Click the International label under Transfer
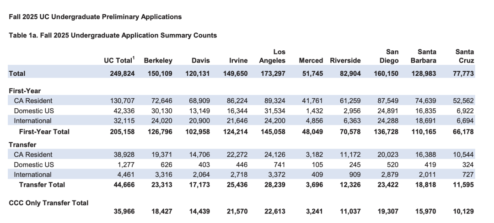This screenshot has width=494, height=223. point(32,175)
